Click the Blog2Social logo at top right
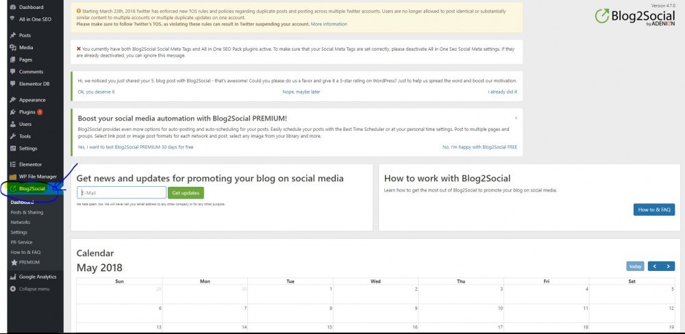Viewport: 685px width, 334px height. pyautogui.click(x=635, y=17)
